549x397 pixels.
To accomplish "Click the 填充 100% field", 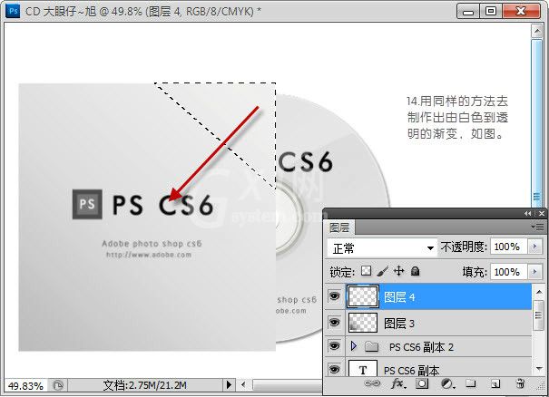I will click(x=508, y=271).
